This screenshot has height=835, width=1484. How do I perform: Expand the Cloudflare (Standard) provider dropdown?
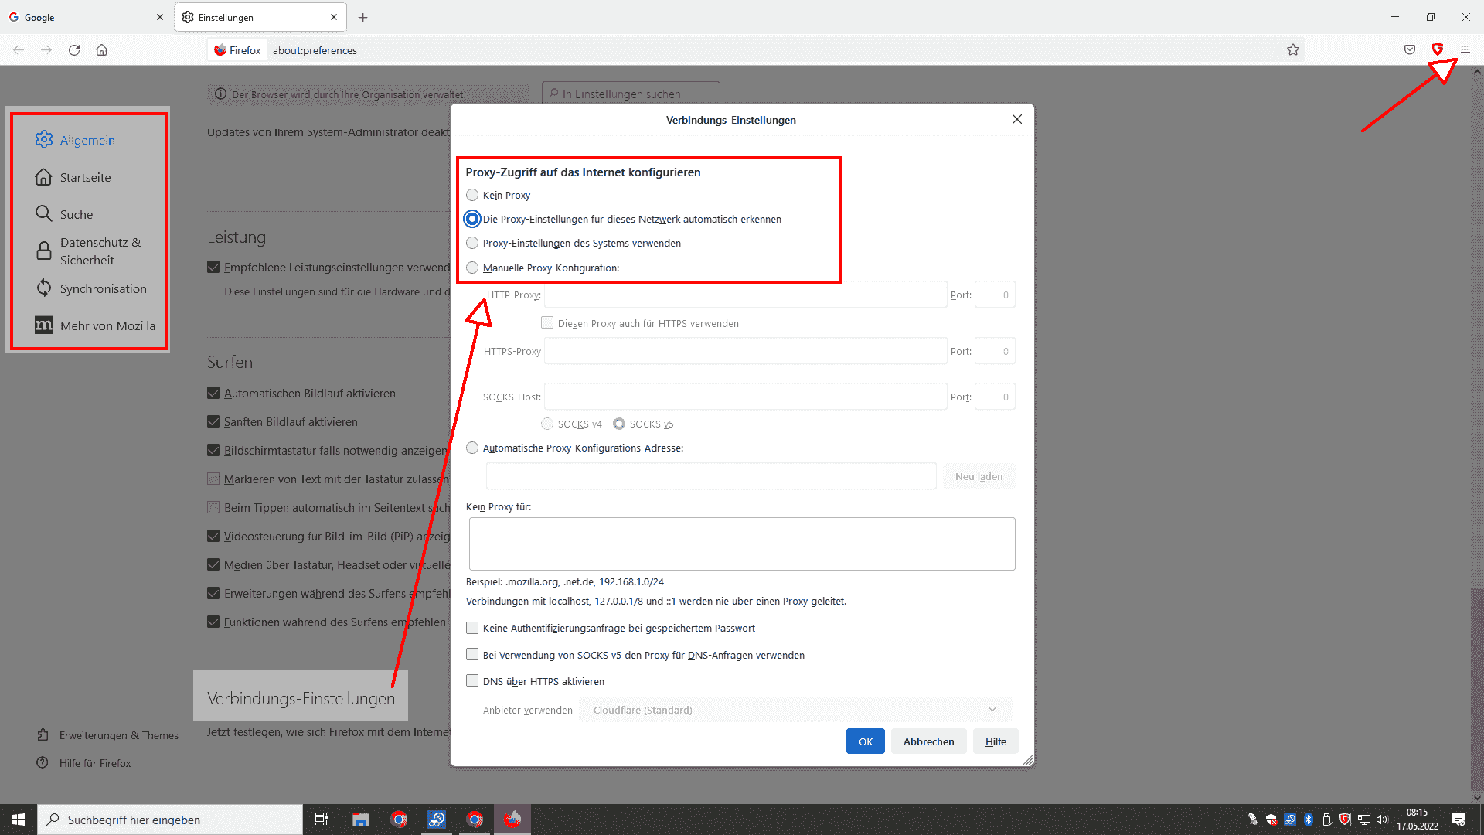(x=795, y=710)
